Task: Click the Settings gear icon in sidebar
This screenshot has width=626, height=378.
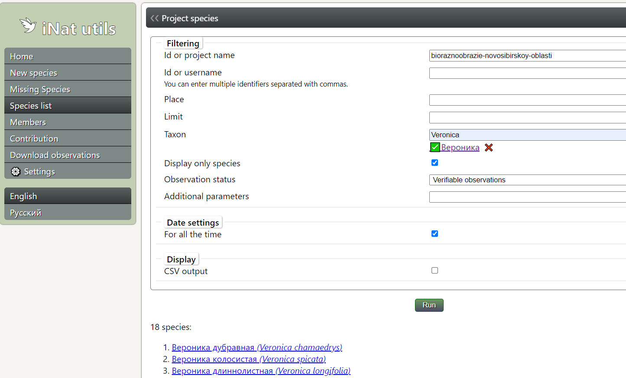Action: pos(16,171)
